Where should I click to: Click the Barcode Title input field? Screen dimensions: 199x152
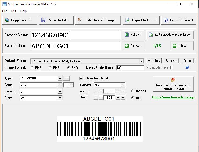pyautogui.click(x=75, y=46)
